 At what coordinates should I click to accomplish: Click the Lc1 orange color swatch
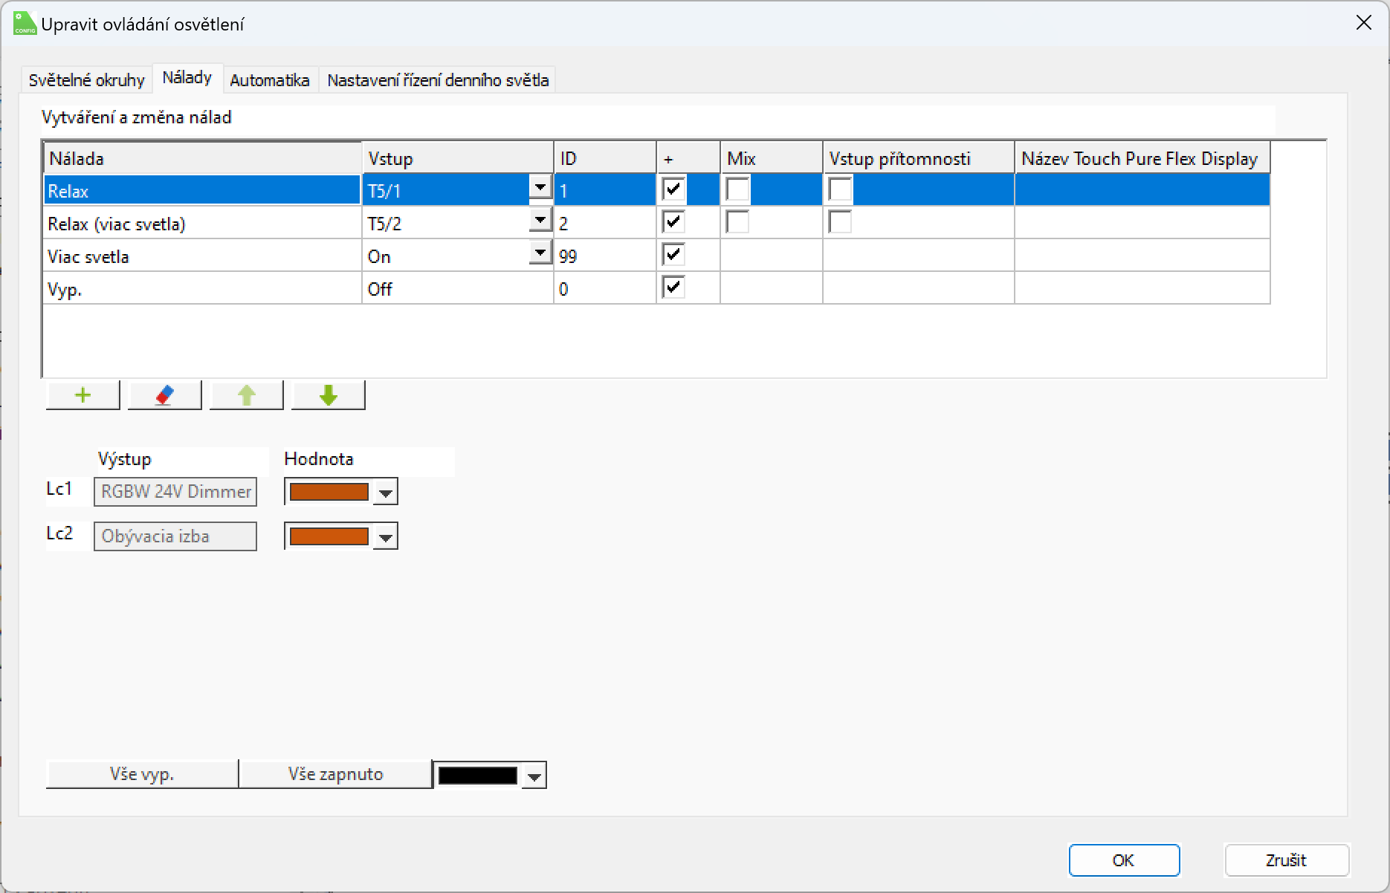pos(329,492)
